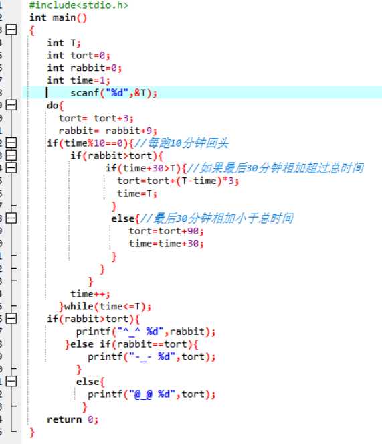Viewport: 382px width, 444px height.
Task: Click the int main() declaration
Action: pyautogui.click(x=58, y=18)
